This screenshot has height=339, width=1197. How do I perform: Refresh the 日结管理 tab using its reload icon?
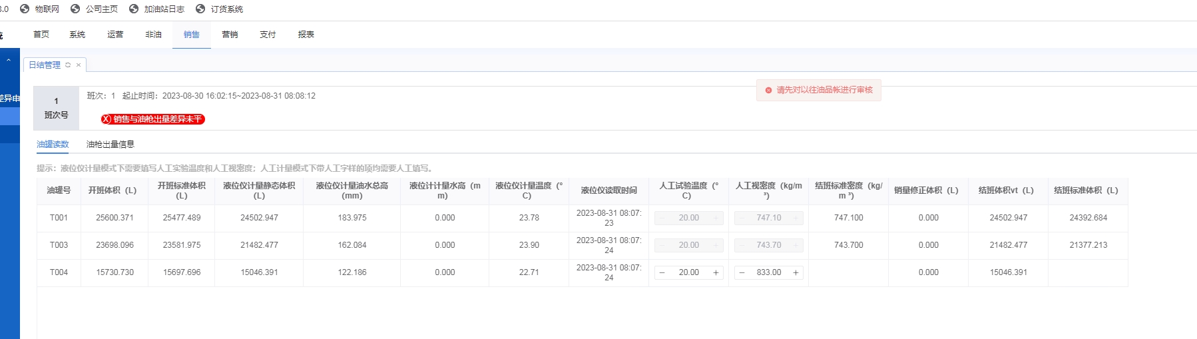pyautogui.click(x=68, y=65)
